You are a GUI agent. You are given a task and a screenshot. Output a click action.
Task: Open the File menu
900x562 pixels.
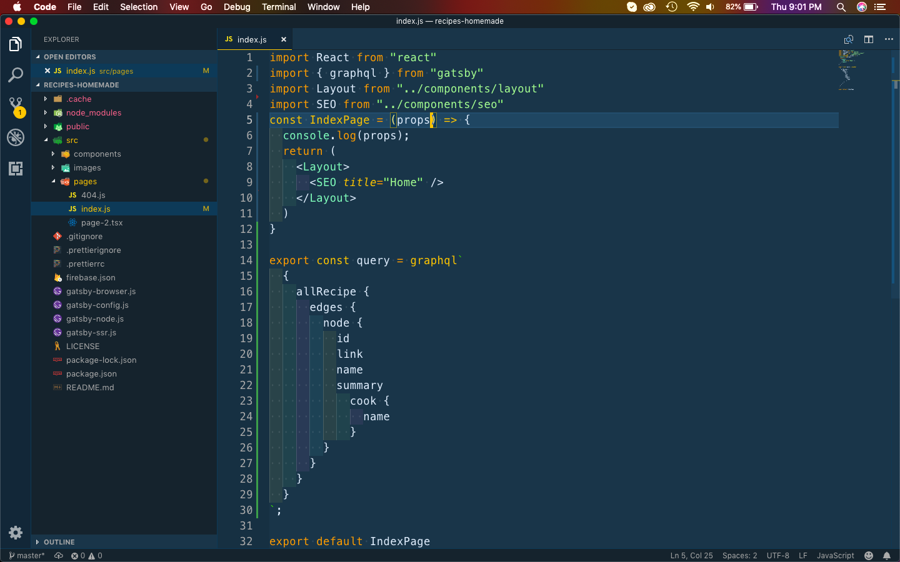(x=74, y=7)
